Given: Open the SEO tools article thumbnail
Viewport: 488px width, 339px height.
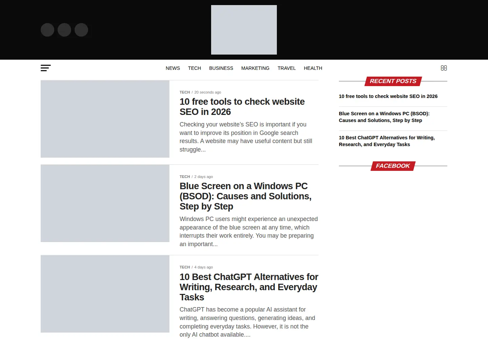Looking at the screenshot, I should pyautogui.click(x=105, y=119).
